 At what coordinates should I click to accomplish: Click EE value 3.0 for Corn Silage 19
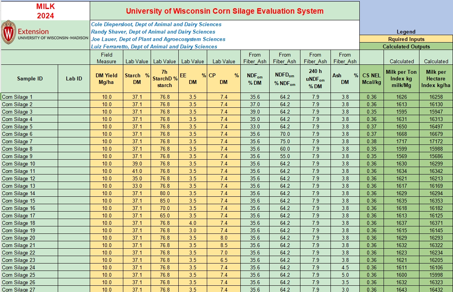click(x=193, y=230)
